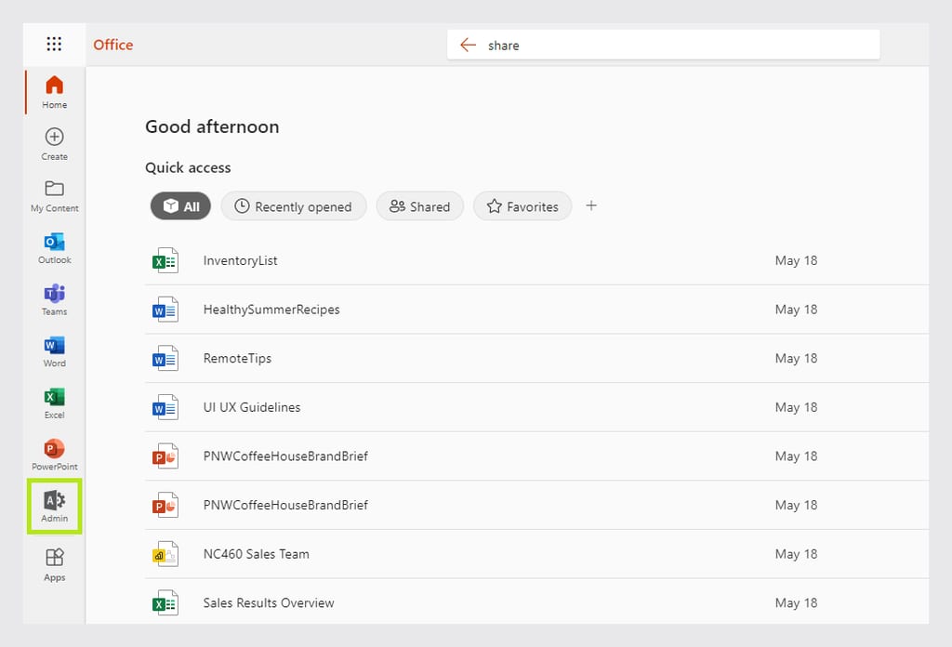Open the NC460 Sales Team report
Screen dimensions: 952x647
point(257,554)
